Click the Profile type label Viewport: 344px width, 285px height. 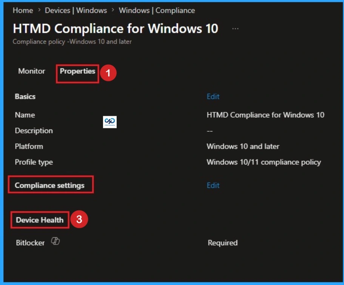34,162
